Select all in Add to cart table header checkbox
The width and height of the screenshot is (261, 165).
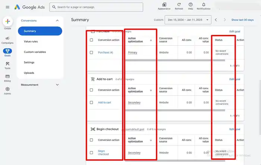point(91,90)
